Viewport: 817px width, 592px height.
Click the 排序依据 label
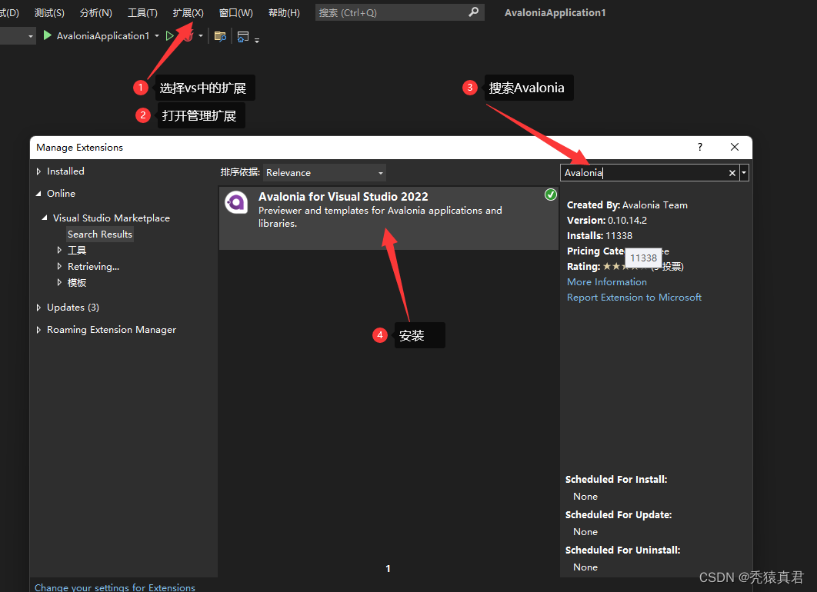click(240, 172)
